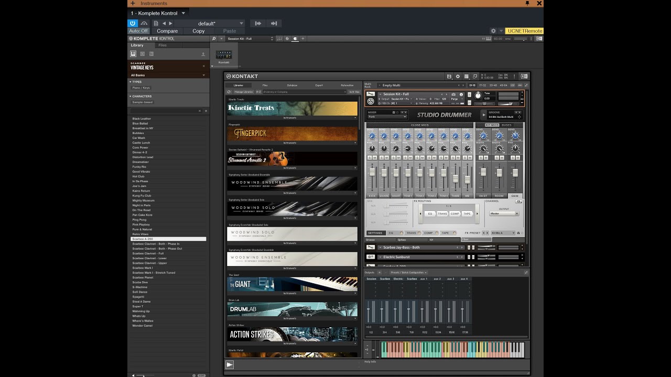Play the Groove preview
The height and width of the screenshot is (377, 671).
(484, 115)
